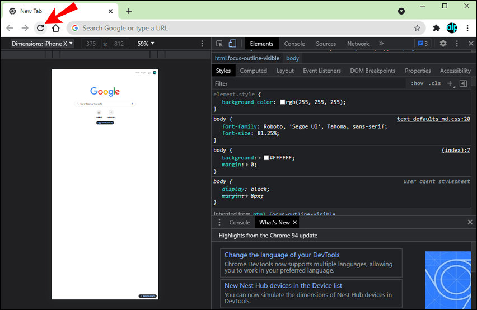Close the DevTools panel

[x=471, y=44]
